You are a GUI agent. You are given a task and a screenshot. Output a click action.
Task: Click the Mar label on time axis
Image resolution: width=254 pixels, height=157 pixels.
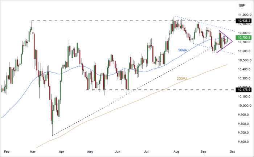click(x=33, y=152)
